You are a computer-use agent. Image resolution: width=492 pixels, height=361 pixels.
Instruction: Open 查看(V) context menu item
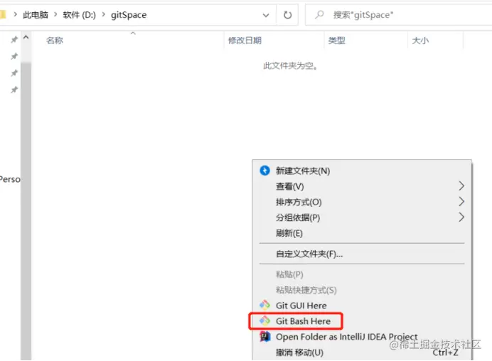click(362, 186)
